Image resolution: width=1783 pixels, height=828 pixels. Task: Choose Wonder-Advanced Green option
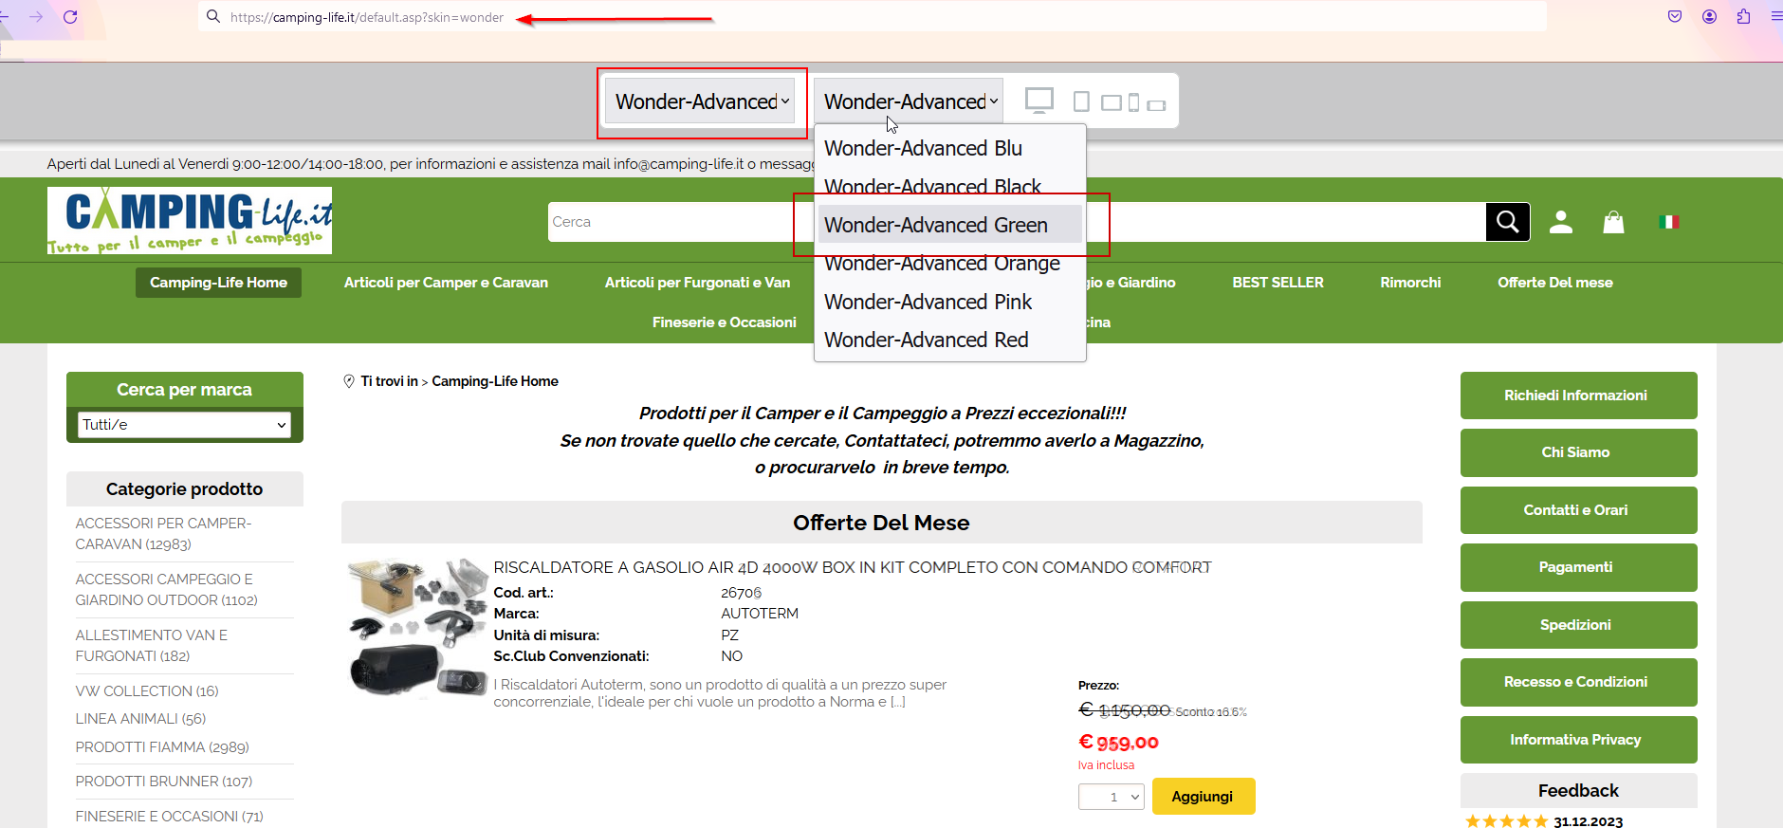(x=949, y=225)
